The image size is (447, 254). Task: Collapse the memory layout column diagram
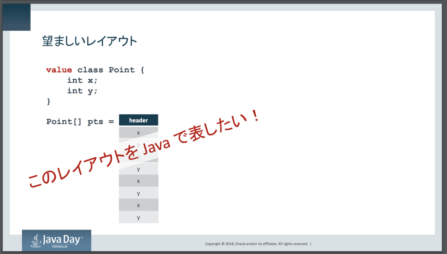pos(138,168)
